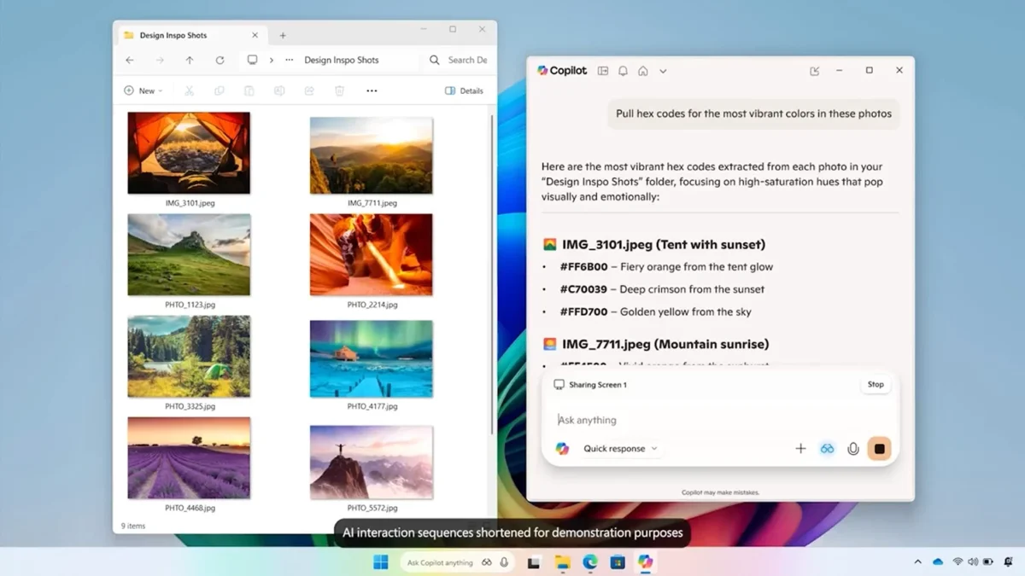Click the microphone icon in Copilot
The height and width of the screenshot is (576, 1025).
point(852,449)
